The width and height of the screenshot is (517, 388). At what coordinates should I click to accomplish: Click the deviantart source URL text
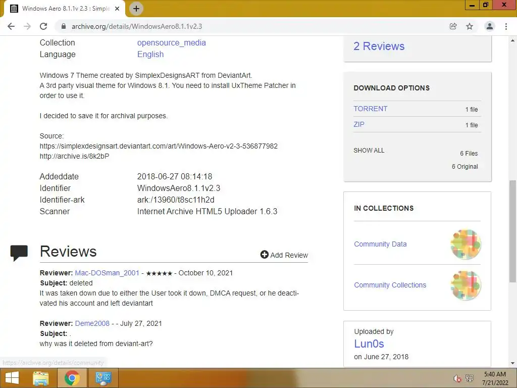pyautogui.click(x=159, y=146)
